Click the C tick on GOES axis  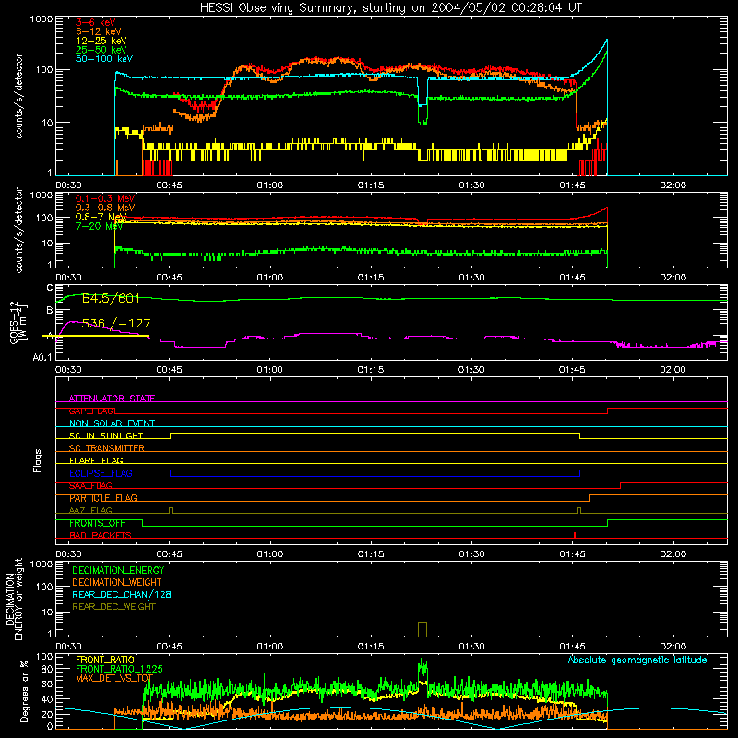50,288
